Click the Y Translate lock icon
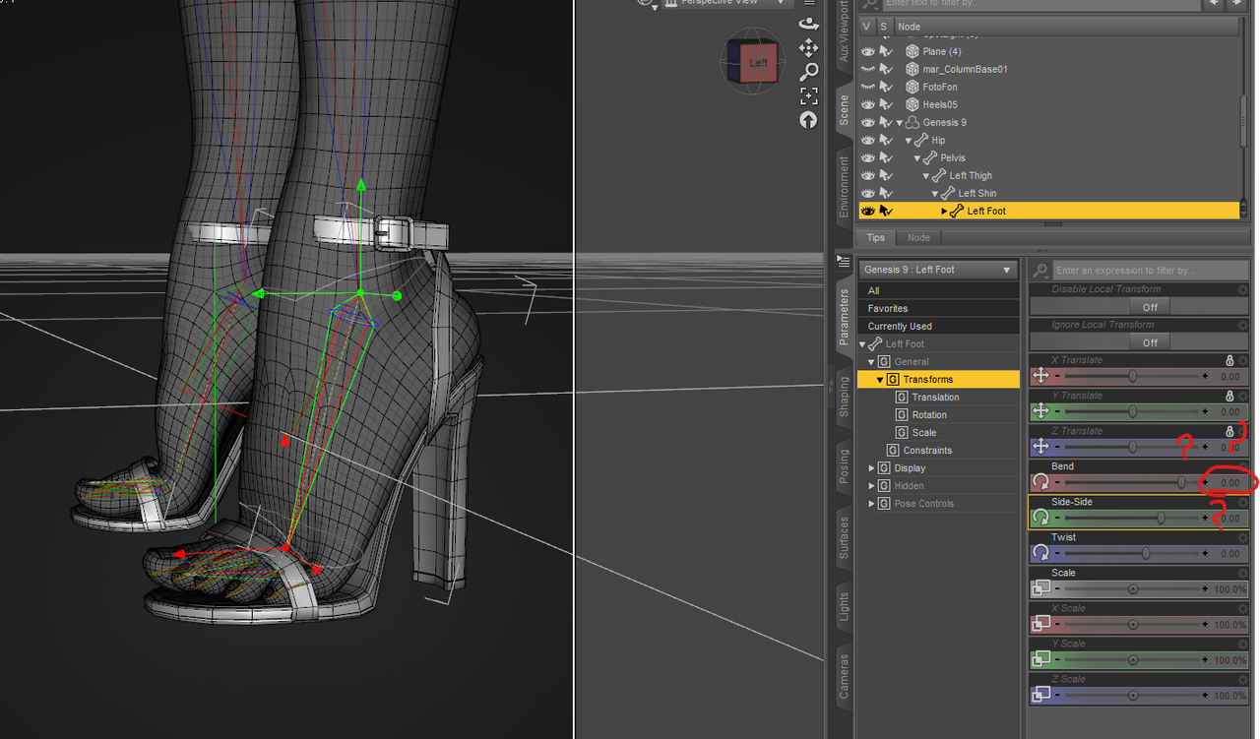This screenshot has width=1260, height=739. pos(1229,396)
